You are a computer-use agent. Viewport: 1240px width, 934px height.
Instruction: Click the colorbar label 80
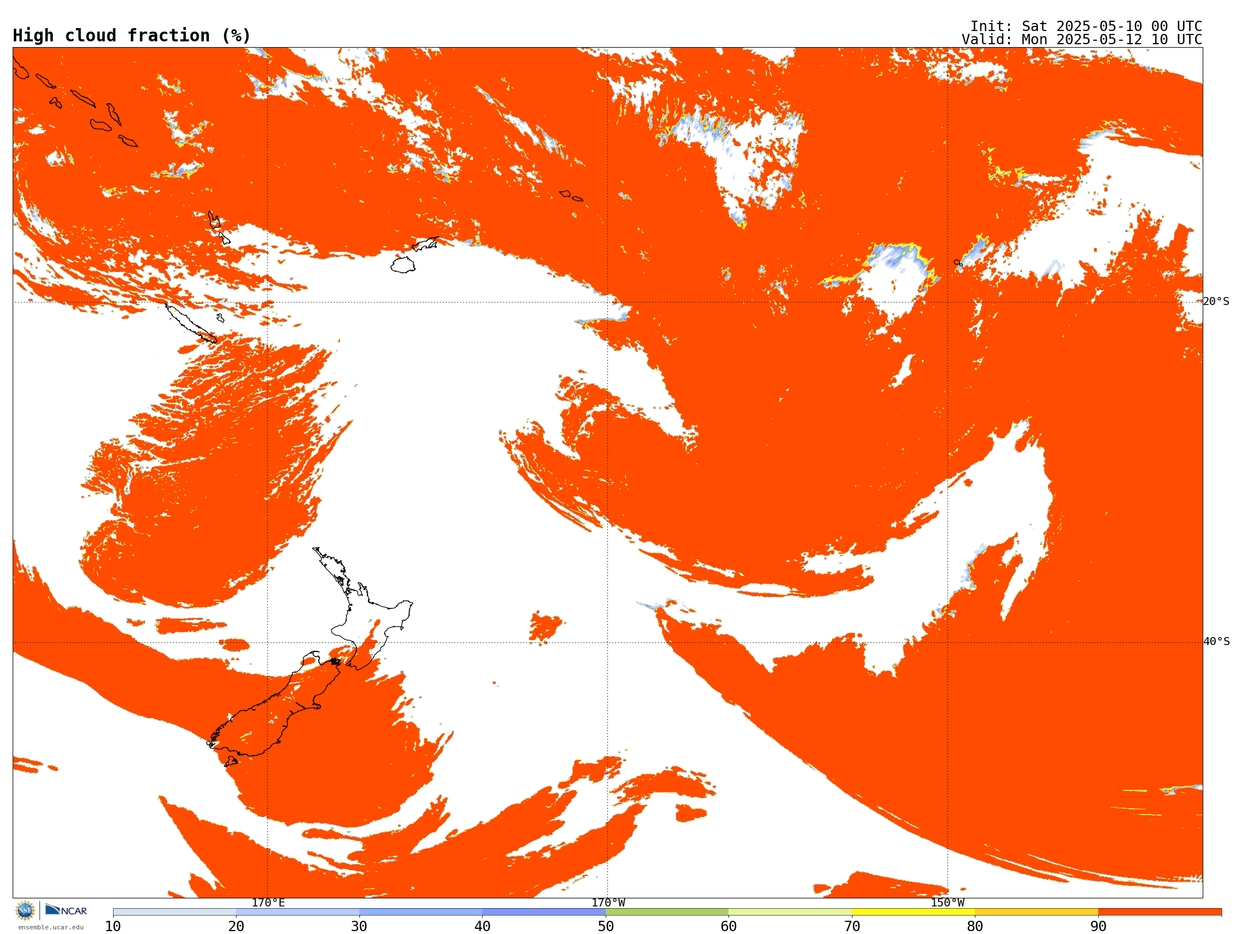975,927
